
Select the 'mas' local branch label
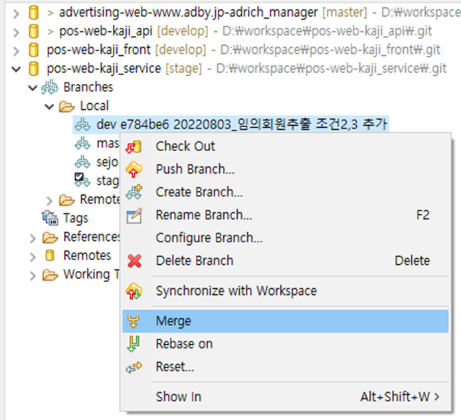click(x=108, y=144)
